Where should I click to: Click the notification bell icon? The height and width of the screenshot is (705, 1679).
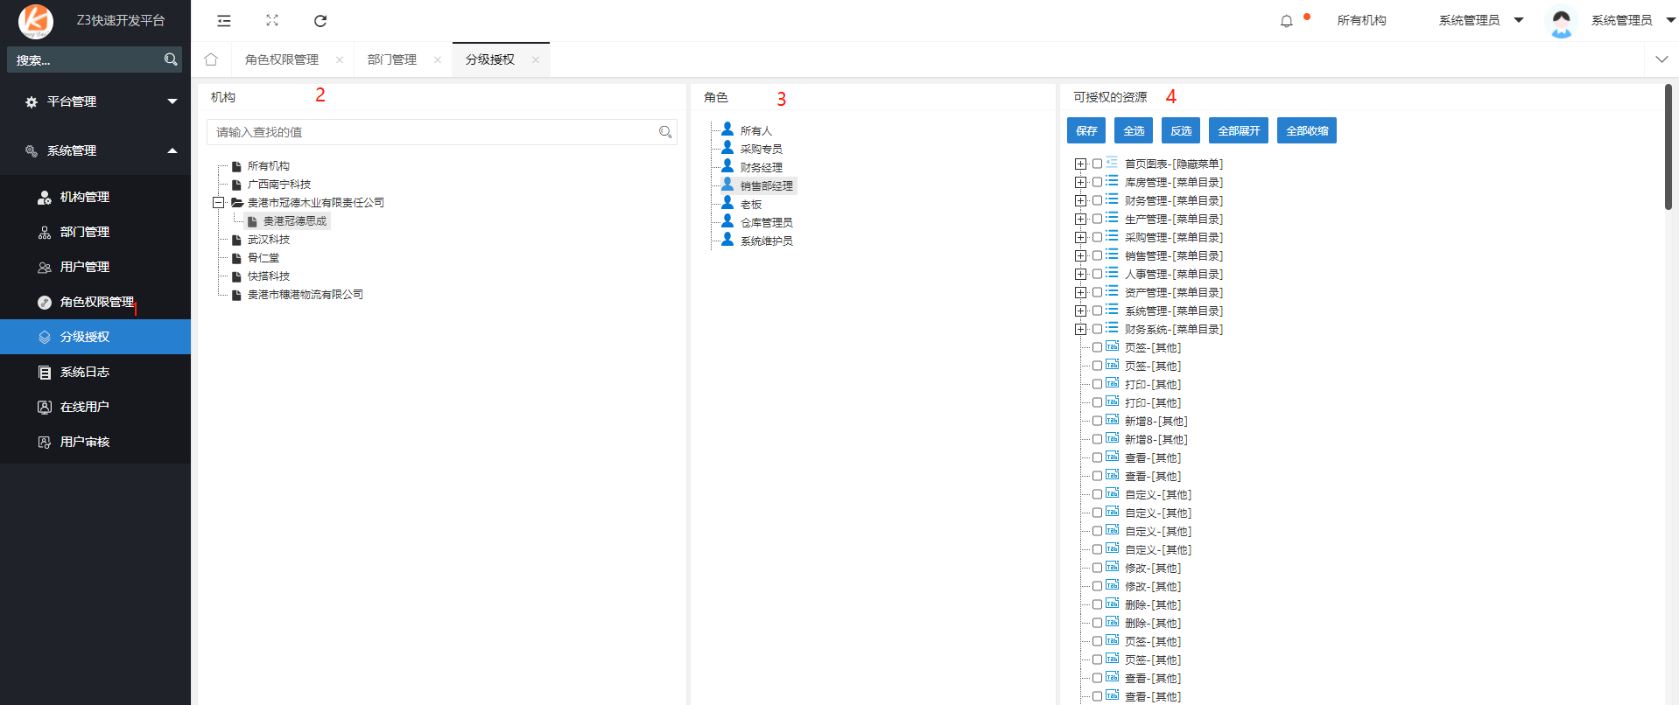[1286, 21]
